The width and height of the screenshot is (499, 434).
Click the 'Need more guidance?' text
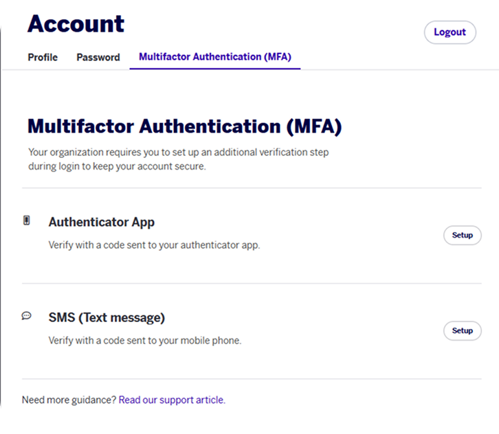69,400
